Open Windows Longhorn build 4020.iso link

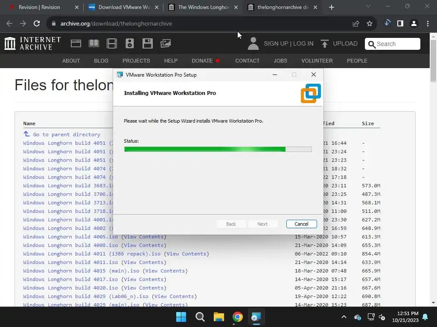point(70,288)
